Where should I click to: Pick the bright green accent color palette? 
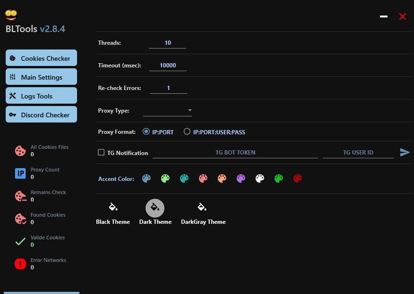pyautogui.click(x=279, y=179)
